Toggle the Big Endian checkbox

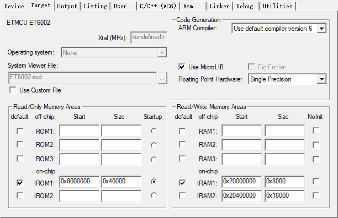tap(251, 67)
